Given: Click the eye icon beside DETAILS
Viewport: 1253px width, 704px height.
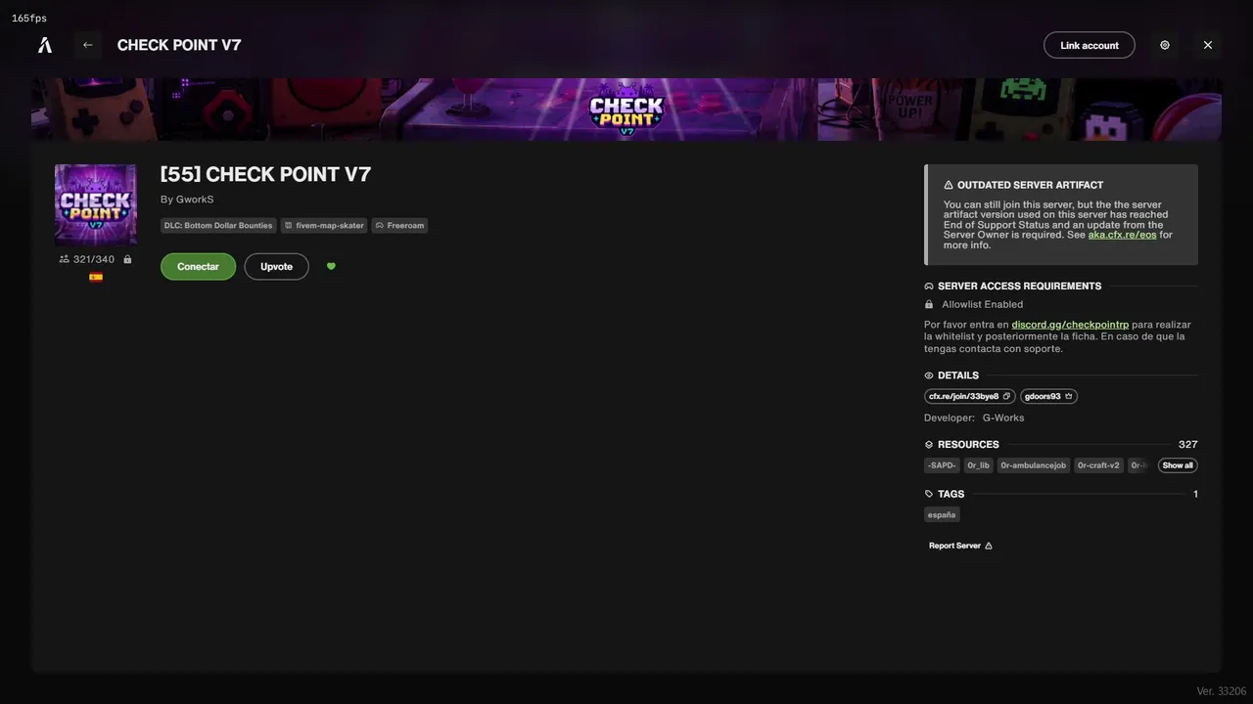Looking at the screenshot, I should coord(929,375).
